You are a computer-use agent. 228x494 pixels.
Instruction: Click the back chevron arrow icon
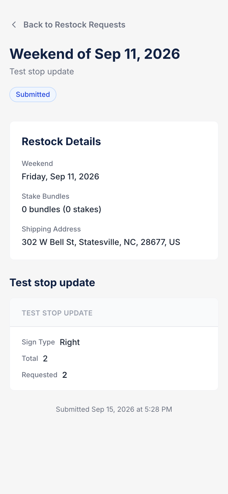14,25
